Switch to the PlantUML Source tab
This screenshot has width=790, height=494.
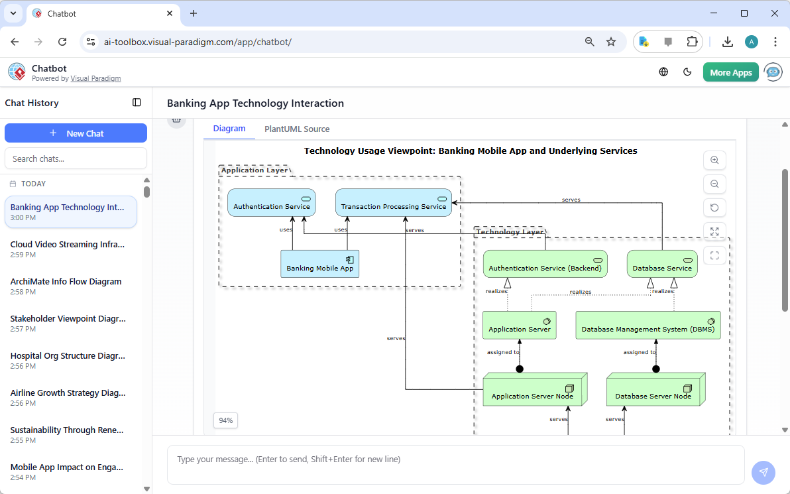(x=297, y=129)
